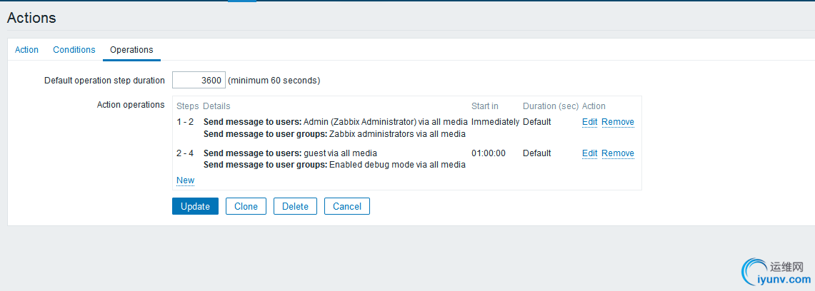Click the Actions page heading
The image size is (815, 291).
[31, 18]
